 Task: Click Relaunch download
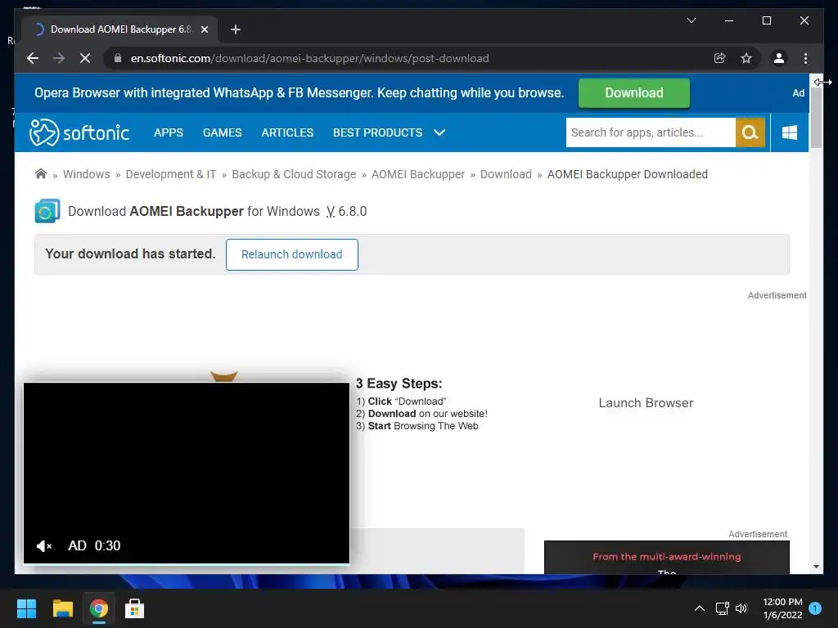coord(292,255)
